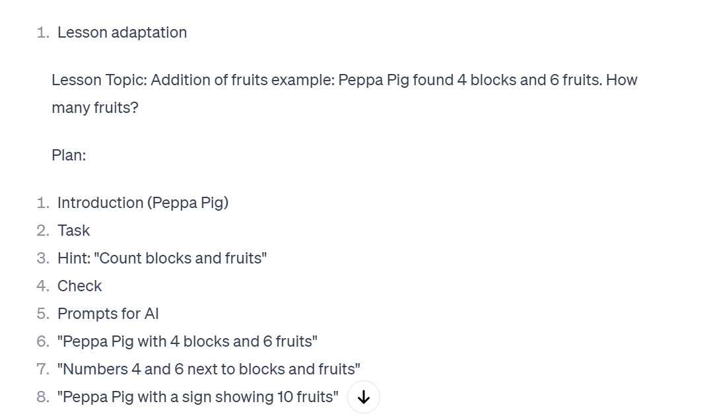Click list number 5 before Prompts for AI
This screenshot has height=418, width=707.
43,314
